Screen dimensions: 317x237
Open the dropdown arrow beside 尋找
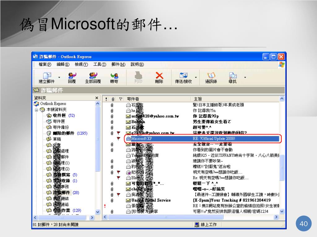245,77
